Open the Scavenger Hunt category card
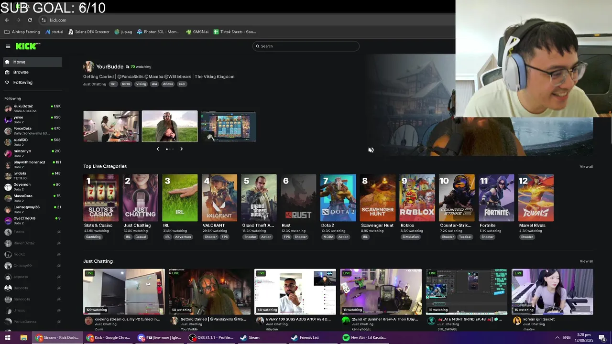The image size is (612, 344). tap(378, 198)
